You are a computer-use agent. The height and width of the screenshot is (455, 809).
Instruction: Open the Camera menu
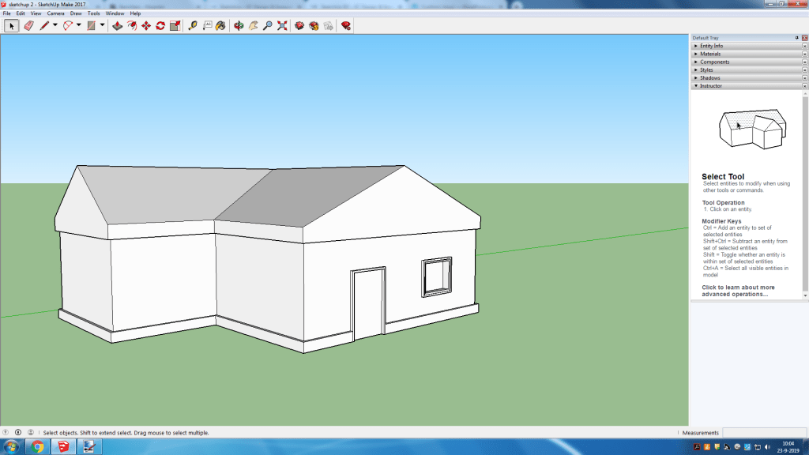[55, 13]
